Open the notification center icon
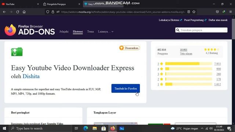Viewport: 235px width, 132px height. [x=229, y=128]
